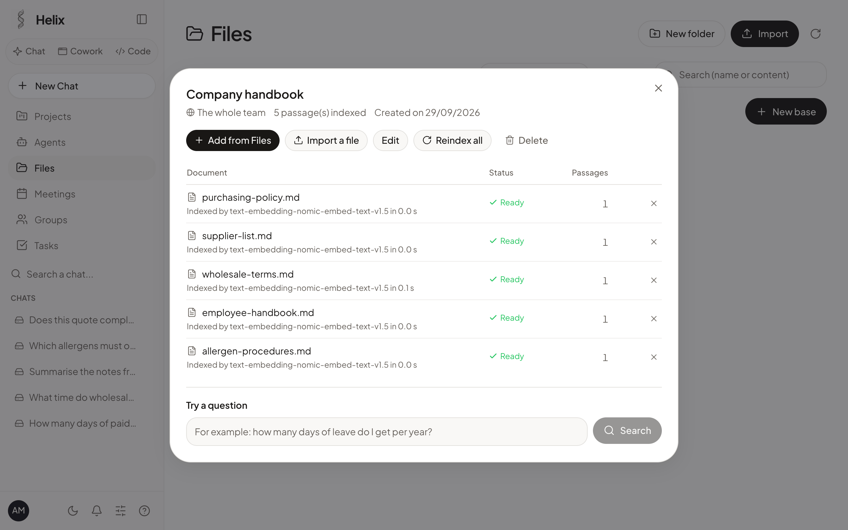Close the Company handbook dialog

point(659,88)
